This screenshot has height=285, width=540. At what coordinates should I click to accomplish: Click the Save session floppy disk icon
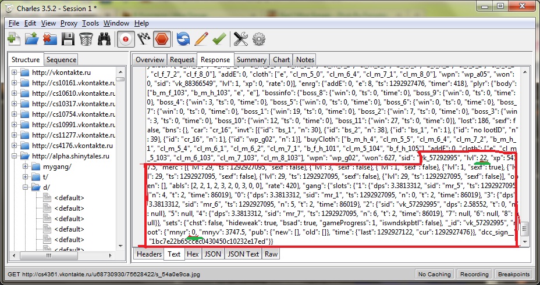(68, 39)
